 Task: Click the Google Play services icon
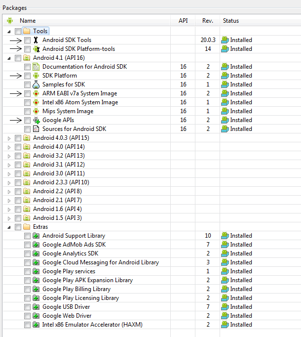(x=36, y=271)
